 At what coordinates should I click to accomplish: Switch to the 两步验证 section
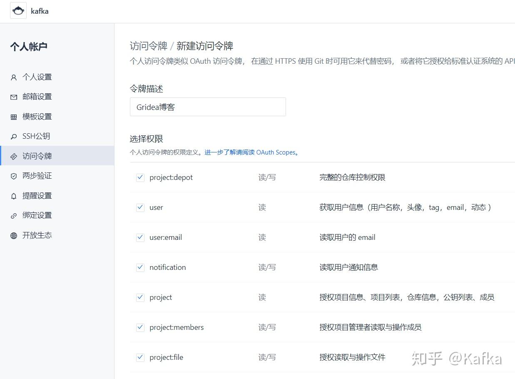[37, 176]
